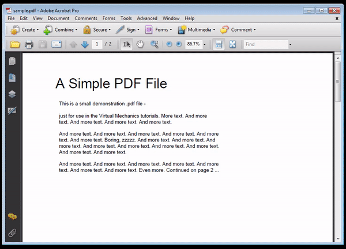
Task: Expand the Secure task dropdown
Action: (110, 30)
